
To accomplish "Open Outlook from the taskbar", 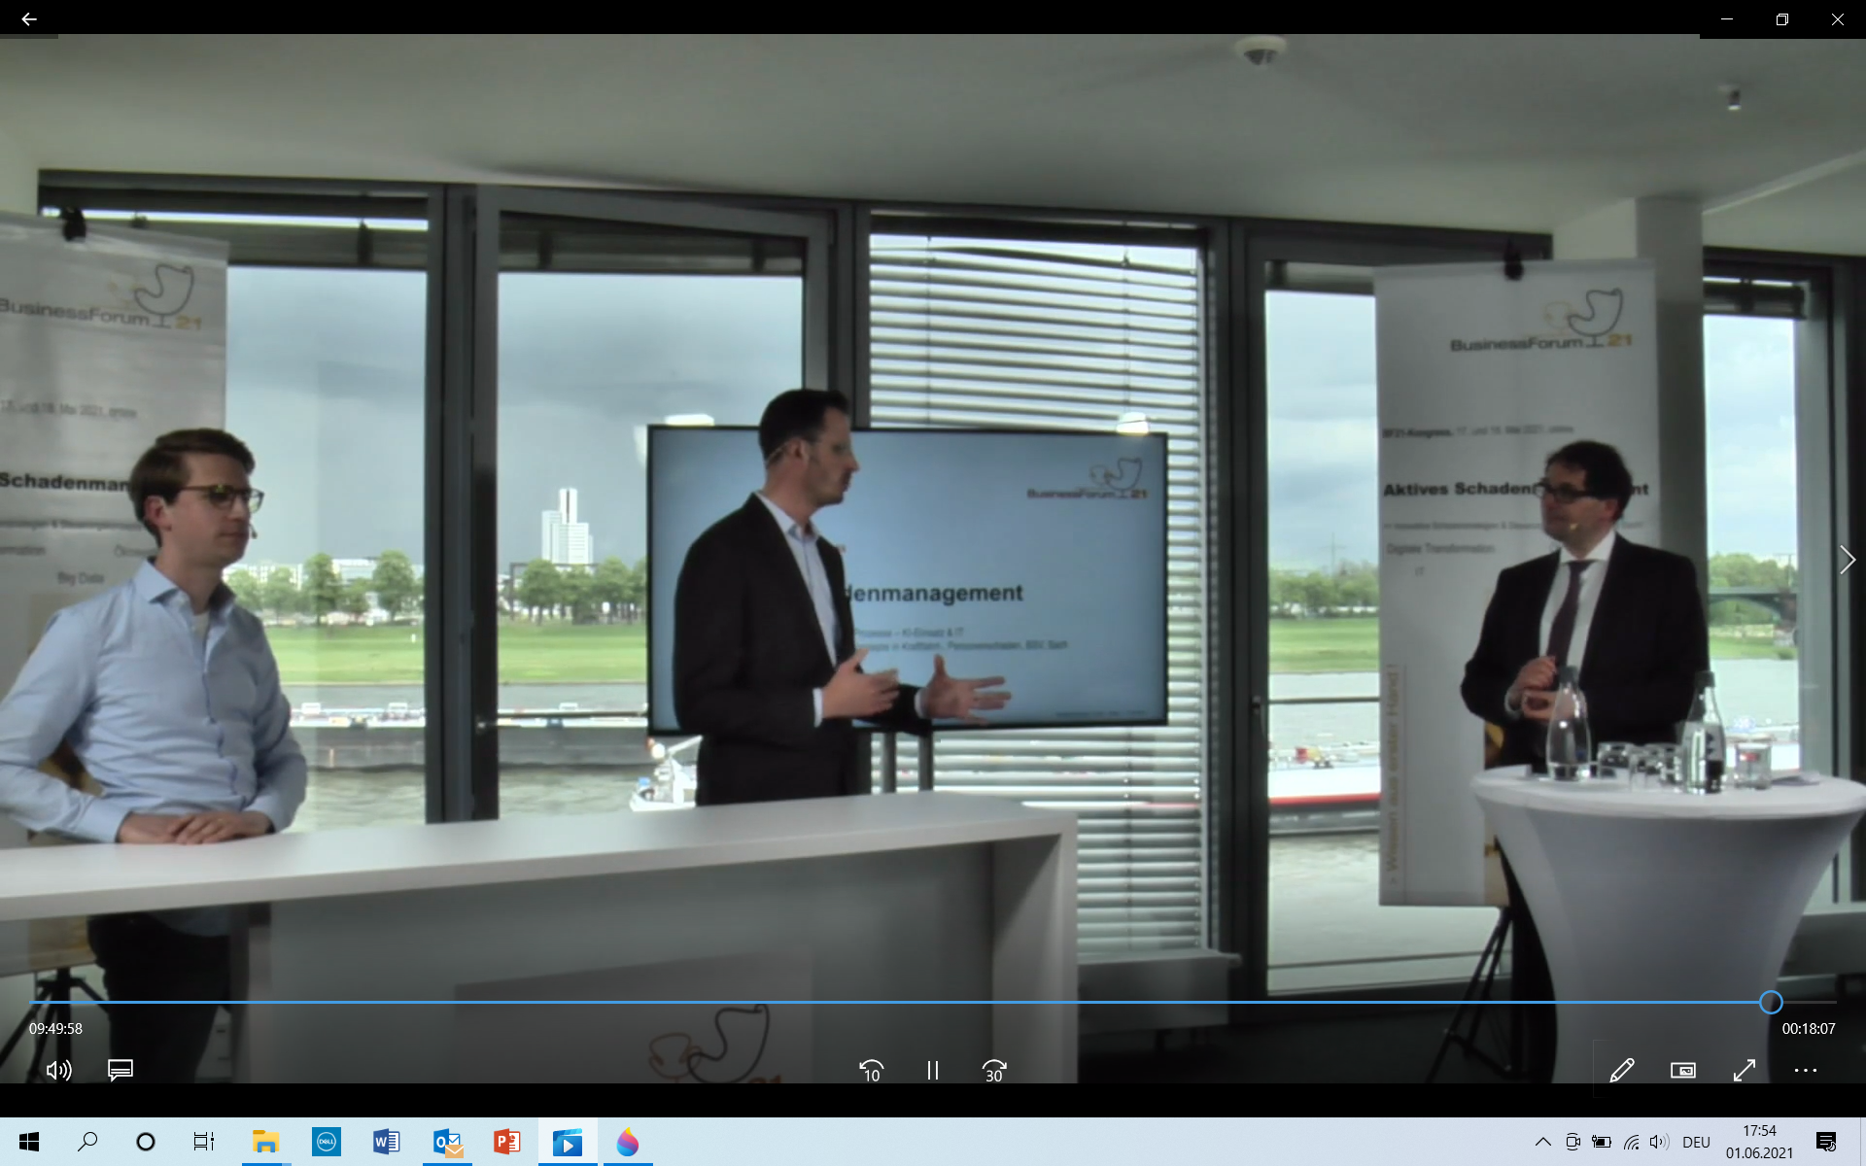I will (447, 1142).
